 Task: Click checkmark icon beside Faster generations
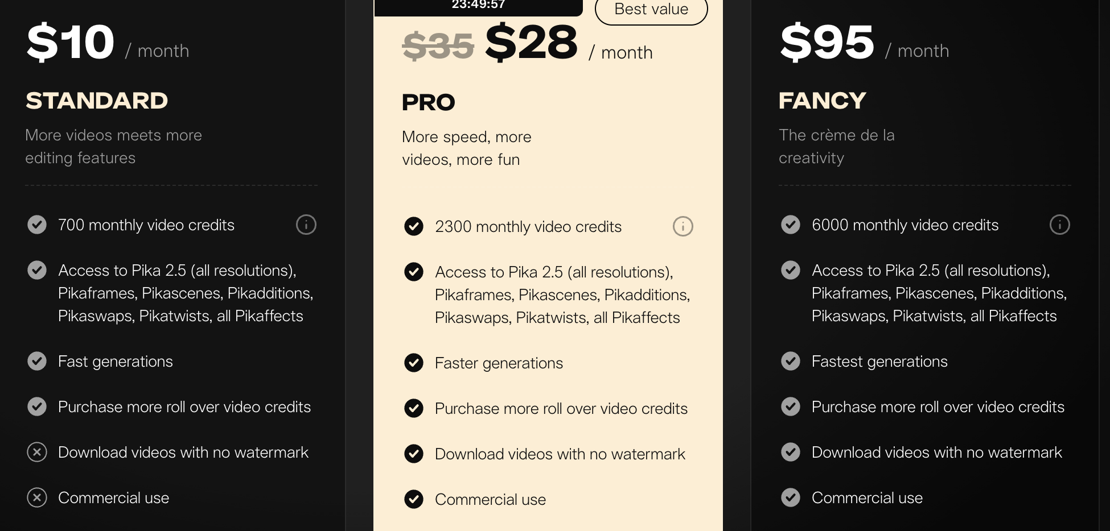(x=414, y=363)
